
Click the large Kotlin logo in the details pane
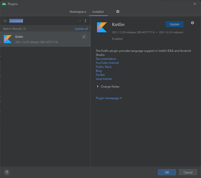[x=102, y=27]
